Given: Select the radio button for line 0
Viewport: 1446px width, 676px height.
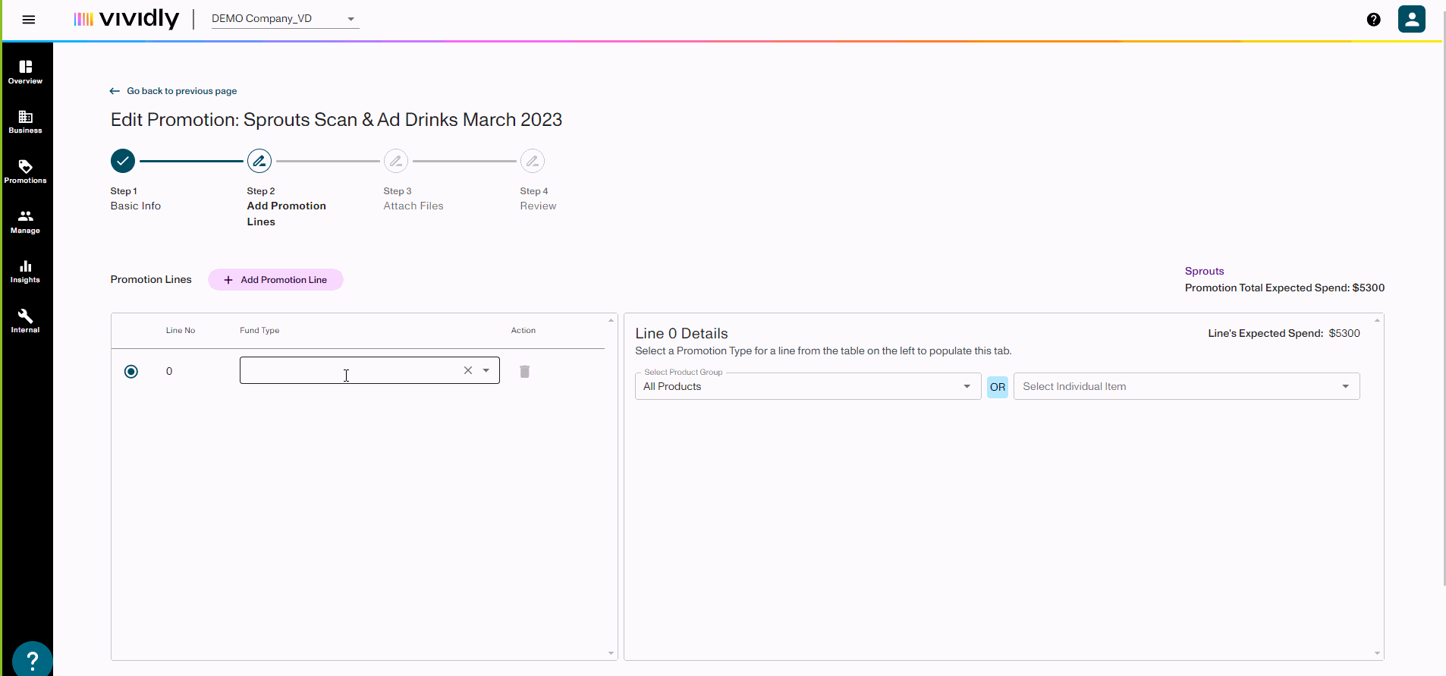Looking at the screenshot, I should (131, 371).
